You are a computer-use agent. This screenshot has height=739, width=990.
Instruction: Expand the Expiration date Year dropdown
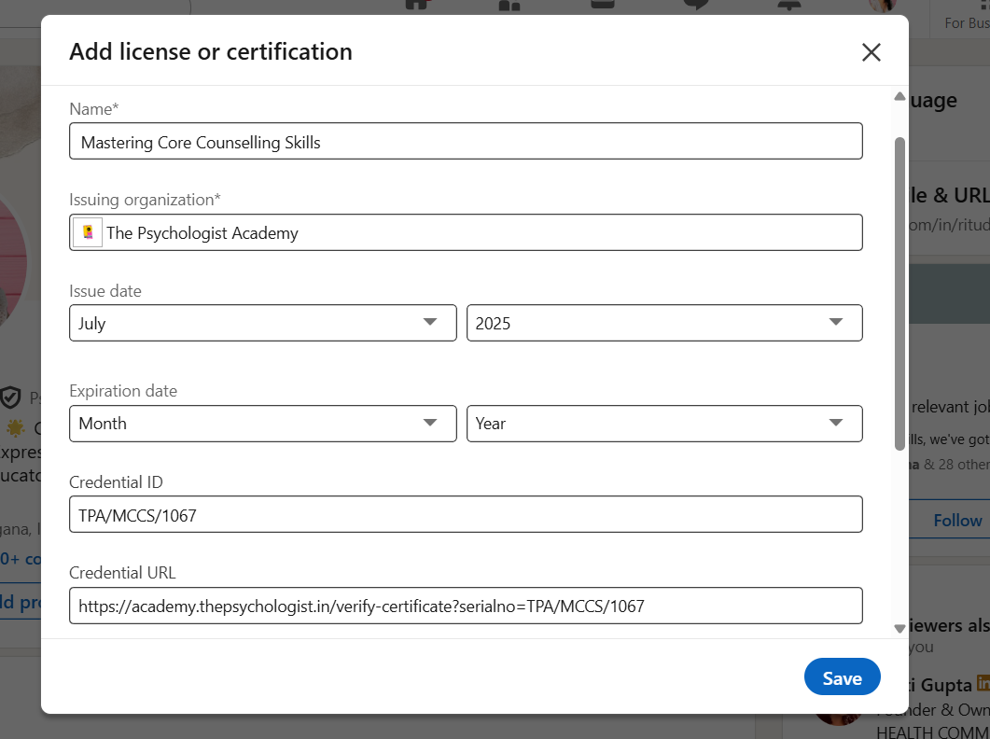(663, 423)
